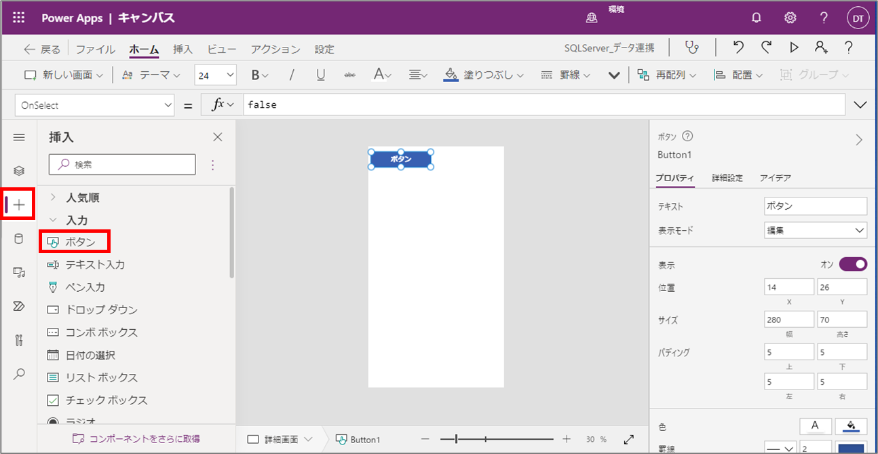
Task: Preview the app with play icon
Action: click(794, 48)
